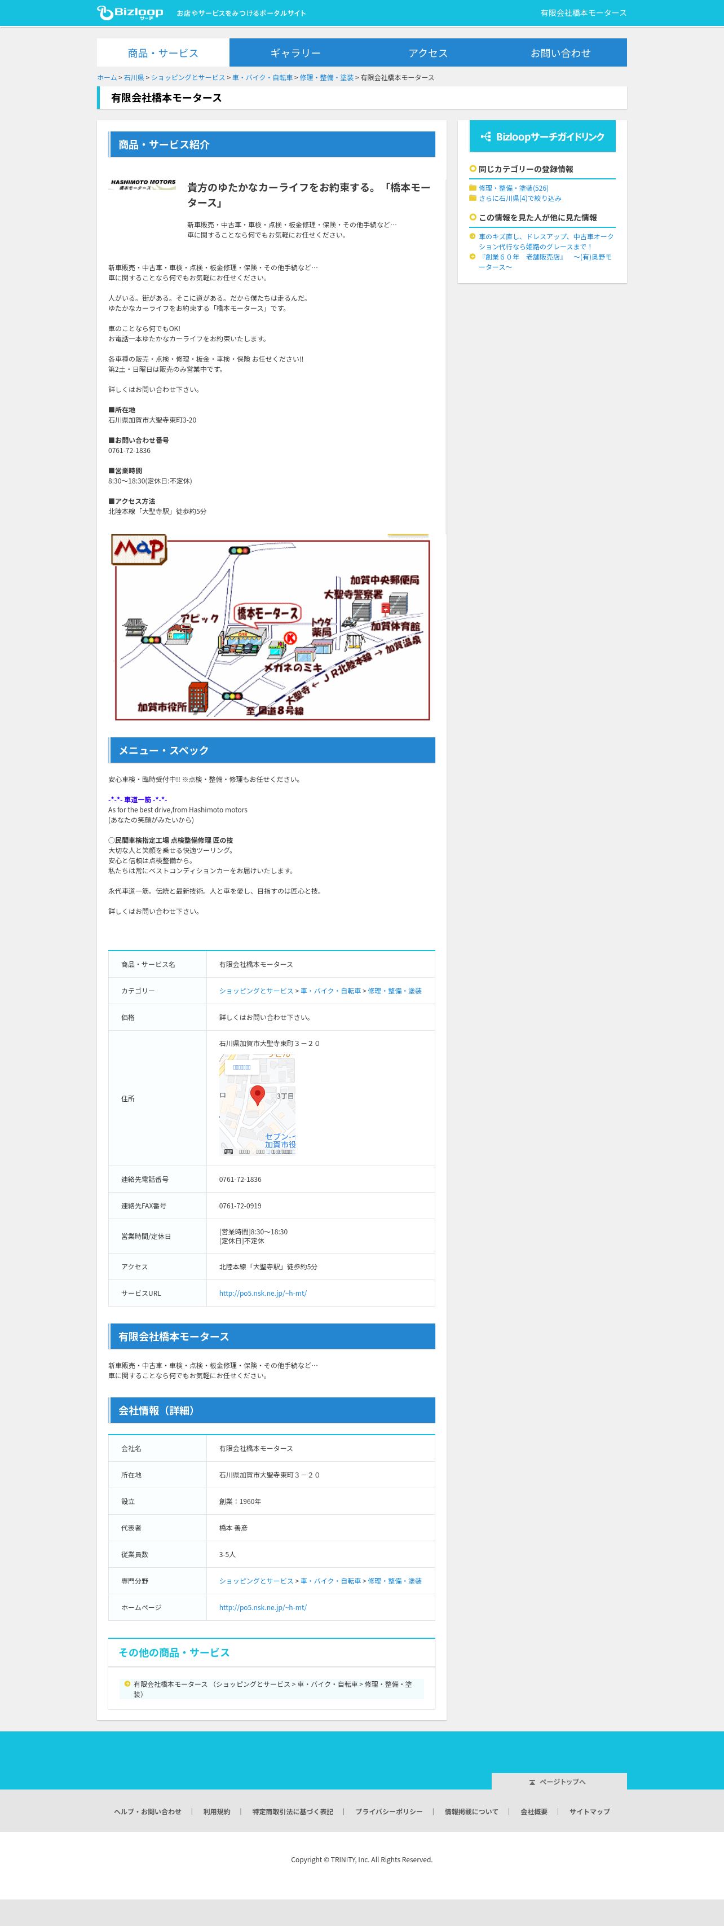Screen dimensions: 724x1926
Task: Click ショッピングとサービス in 専門分野 row
Action: tap(257, 1581)
